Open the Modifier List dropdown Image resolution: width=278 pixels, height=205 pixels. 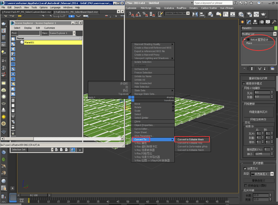click(x=275, y=34)
